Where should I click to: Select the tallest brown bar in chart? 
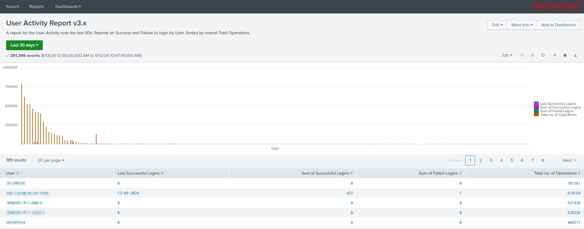[22, 114]
